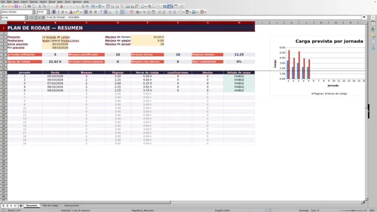
Task: Switch to the Plan de rodaje tab
Action: (50, 206)
